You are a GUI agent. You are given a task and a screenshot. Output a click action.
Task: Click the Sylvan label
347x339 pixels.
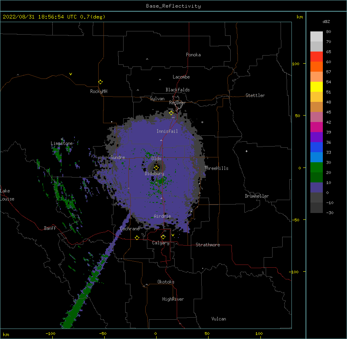coord(157,99)
